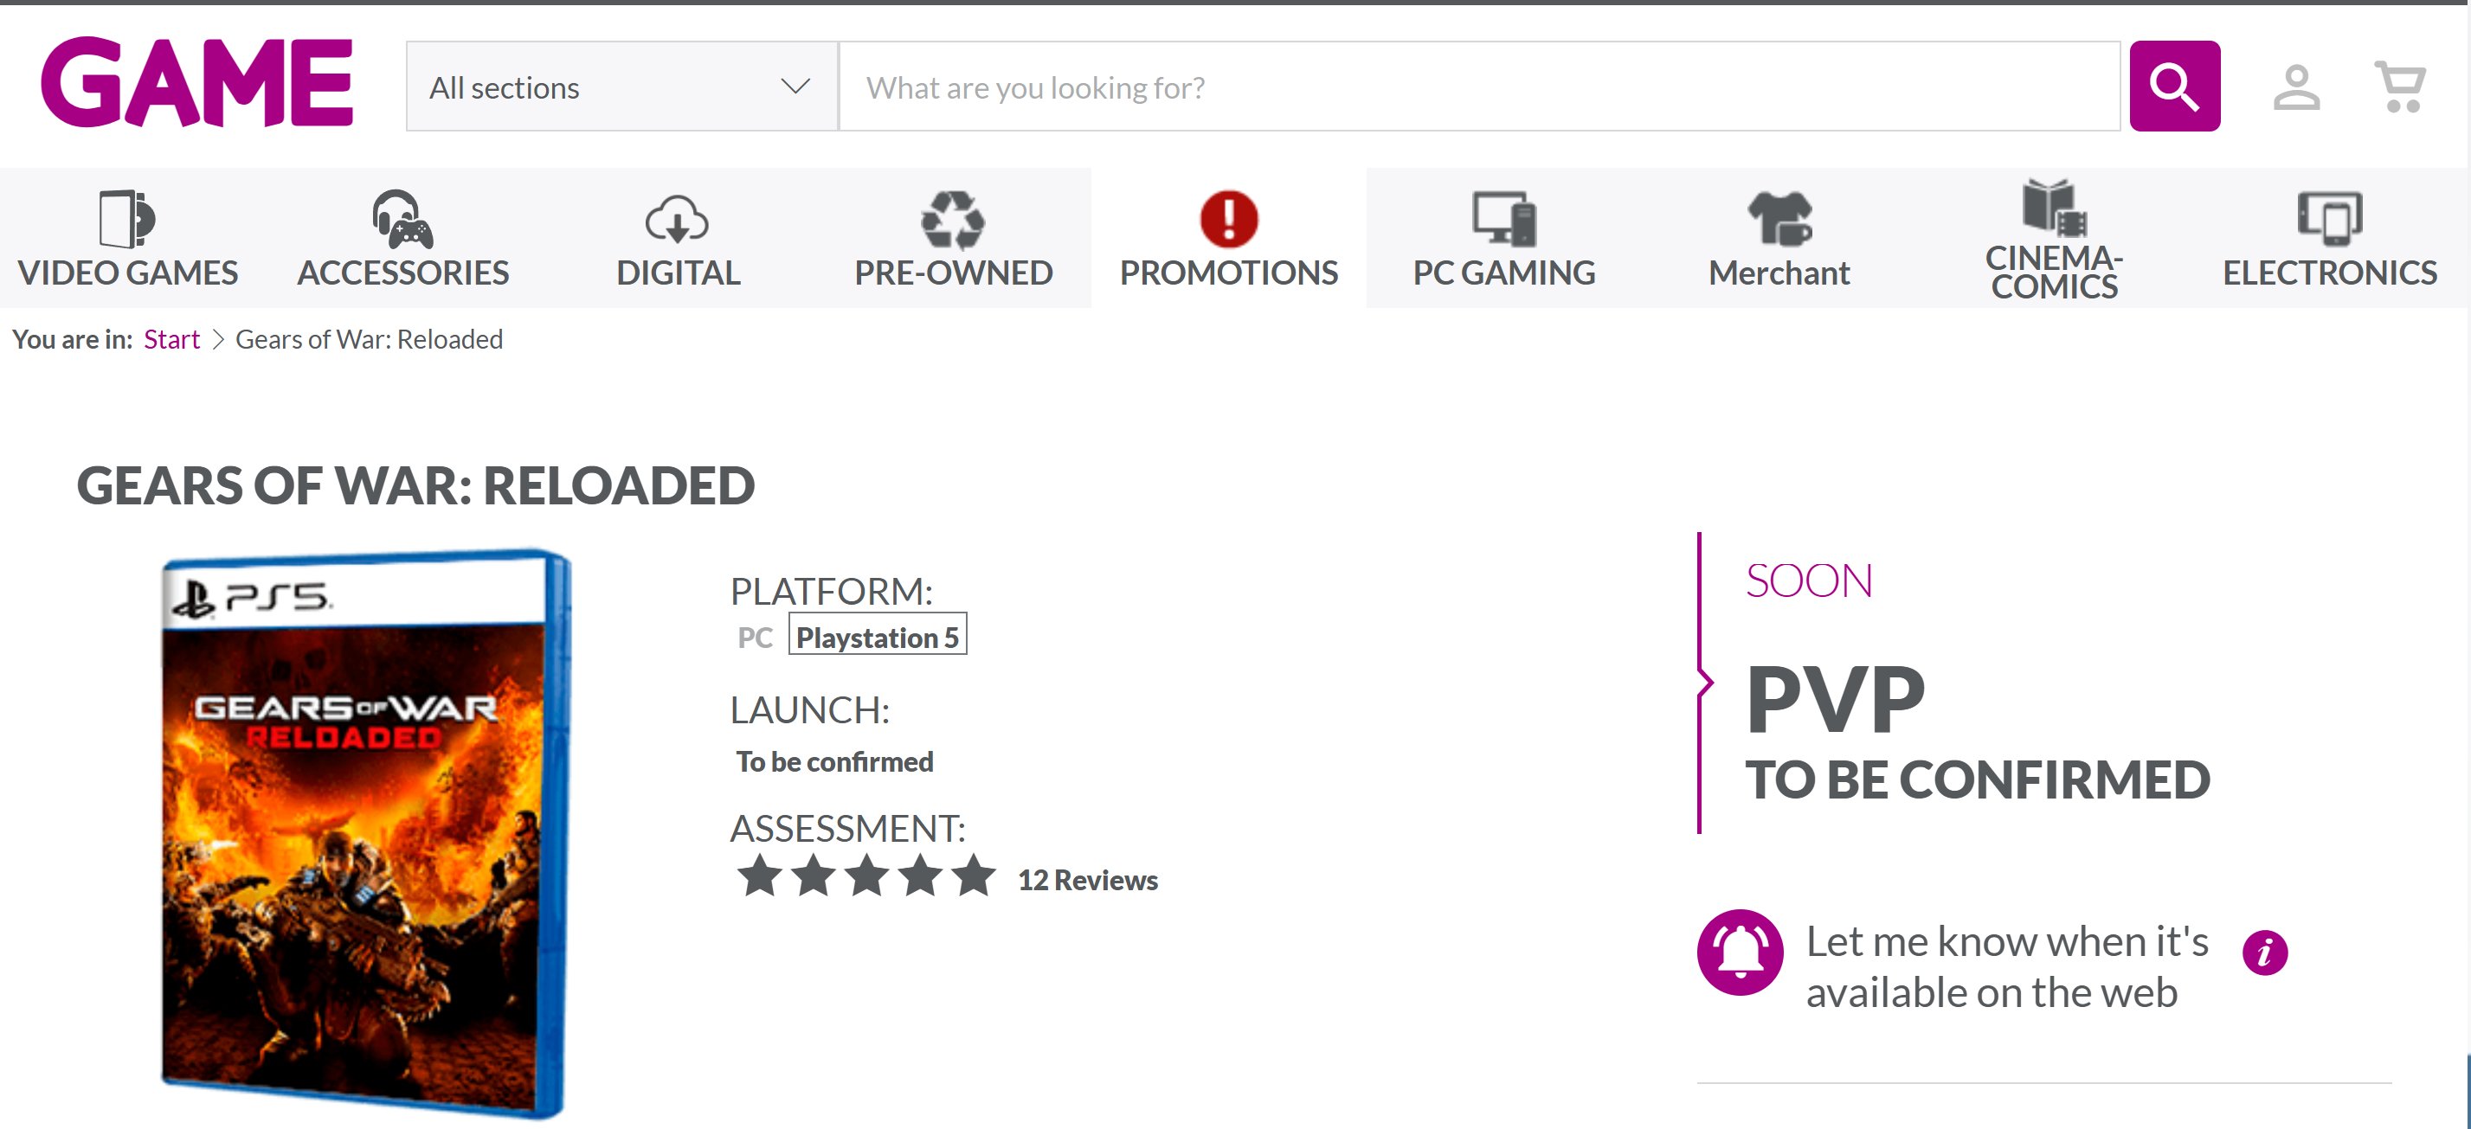Viewport: 2471px width, 1129px height.
Task: Open the DIGITAL menu label
Action: pyautogui.click(x=679, y=273)
